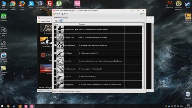The image size is (192, 108).
Task: Open TeamSpeak 3 Client desktop shortcut
Action: click(40, 5)
